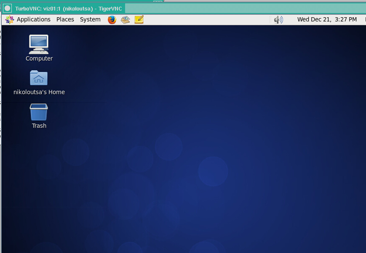
Task: Expand the calendar by clicking the date
Action: [328, 19]
